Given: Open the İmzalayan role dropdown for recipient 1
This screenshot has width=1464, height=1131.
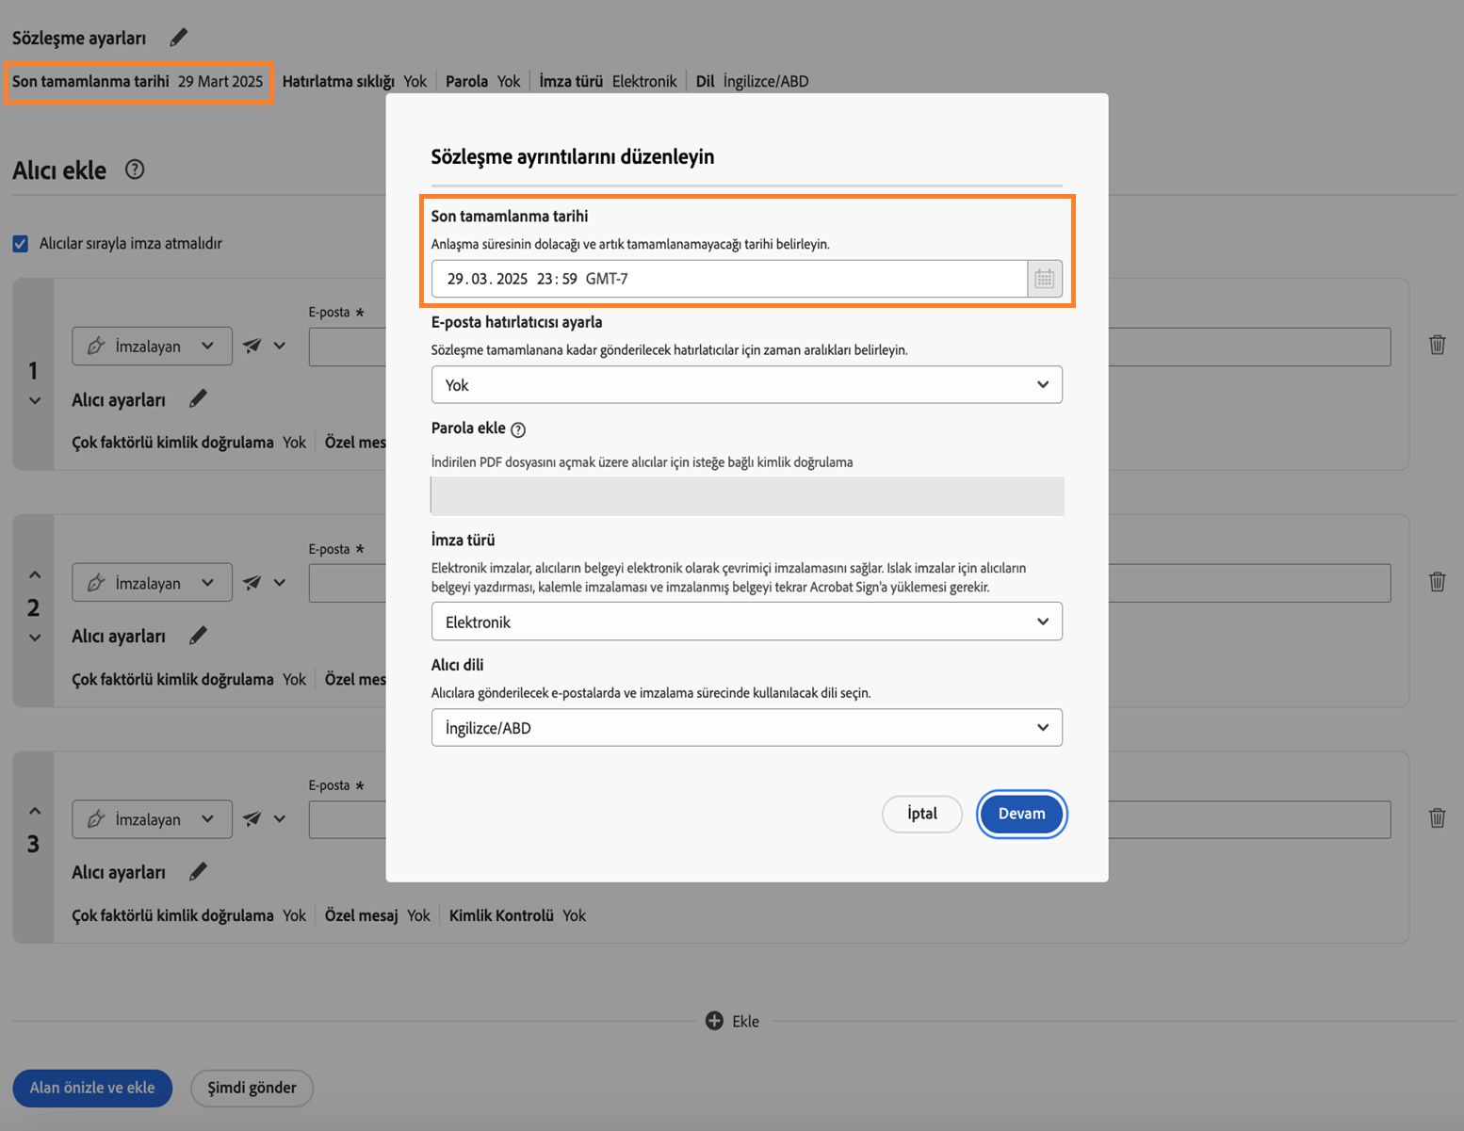Looking at the screenshot, I should point(152,346).
